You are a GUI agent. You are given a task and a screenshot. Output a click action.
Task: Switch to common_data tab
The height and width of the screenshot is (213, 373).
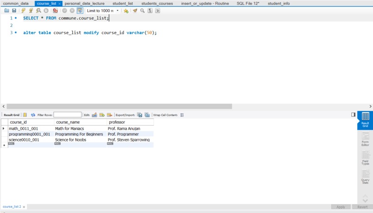tap(16, 3)
